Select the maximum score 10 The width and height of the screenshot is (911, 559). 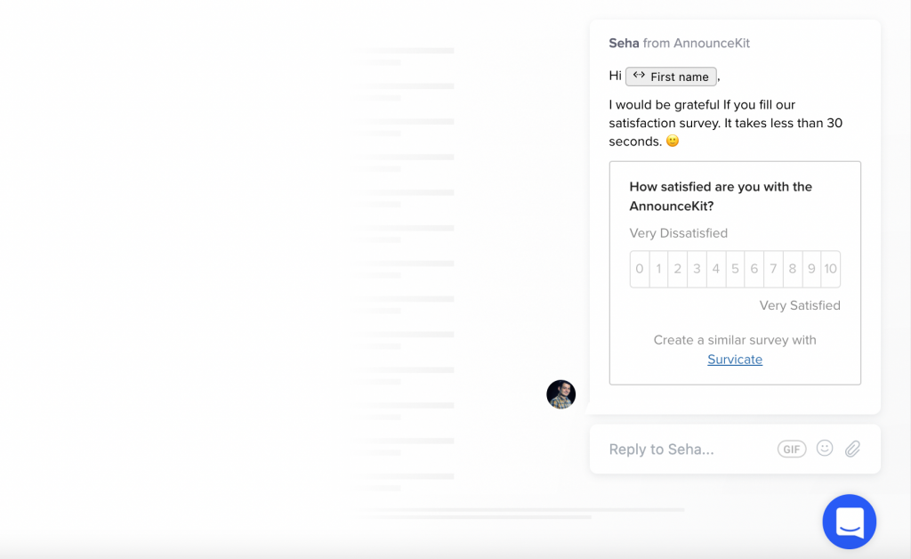(x=830, y=269)
